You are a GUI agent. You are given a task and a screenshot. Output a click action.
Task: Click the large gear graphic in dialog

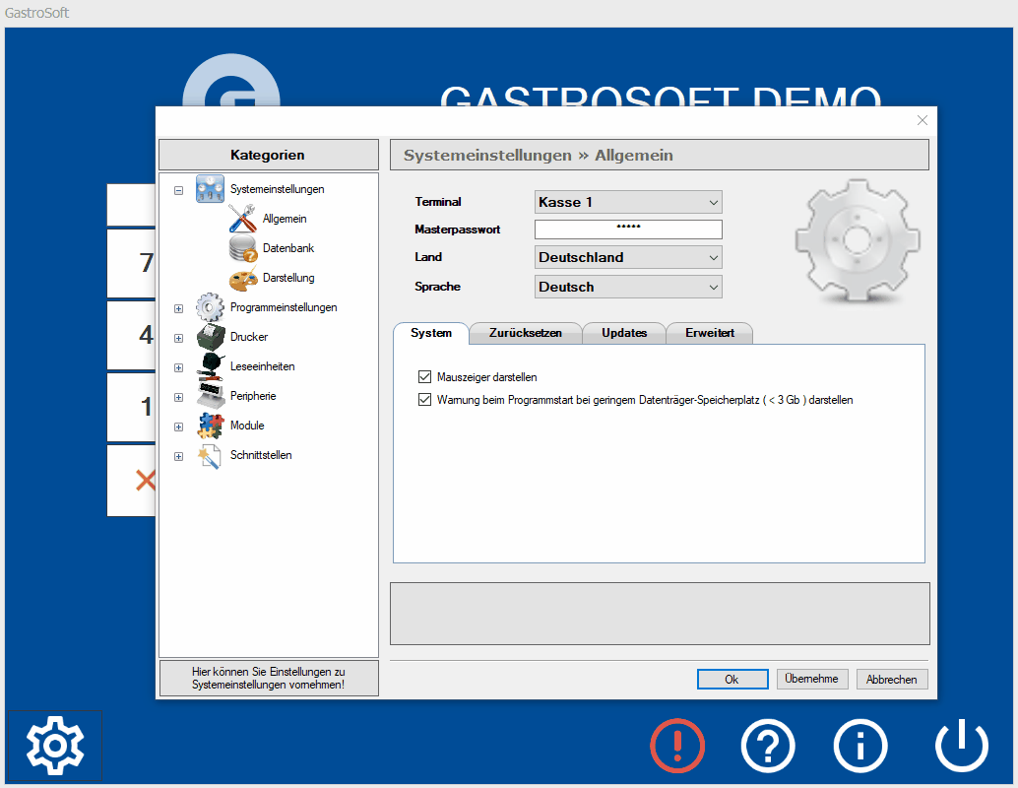(857, 240)
